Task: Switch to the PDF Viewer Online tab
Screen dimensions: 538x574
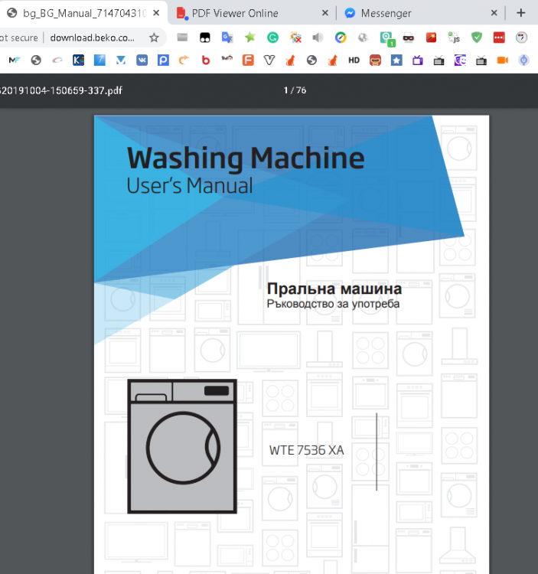Action: (x=235, y=13)
